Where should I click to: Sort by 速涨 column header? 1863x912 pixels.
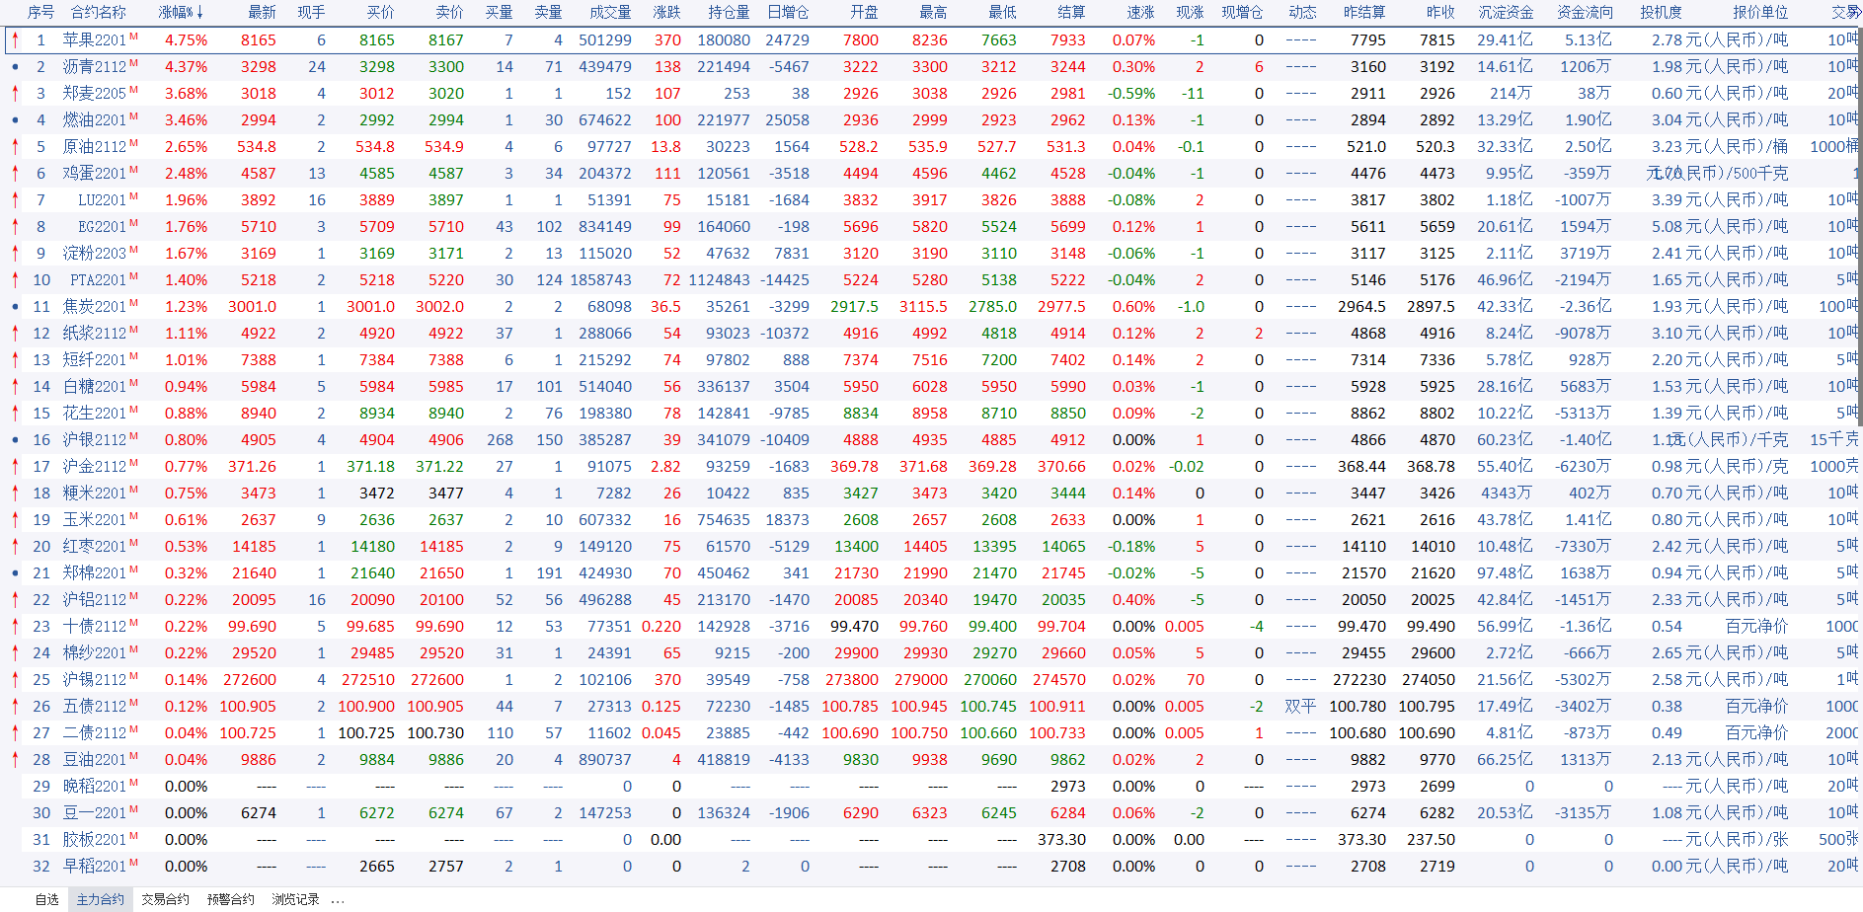pyautogui.click(x=1140, y=13)
